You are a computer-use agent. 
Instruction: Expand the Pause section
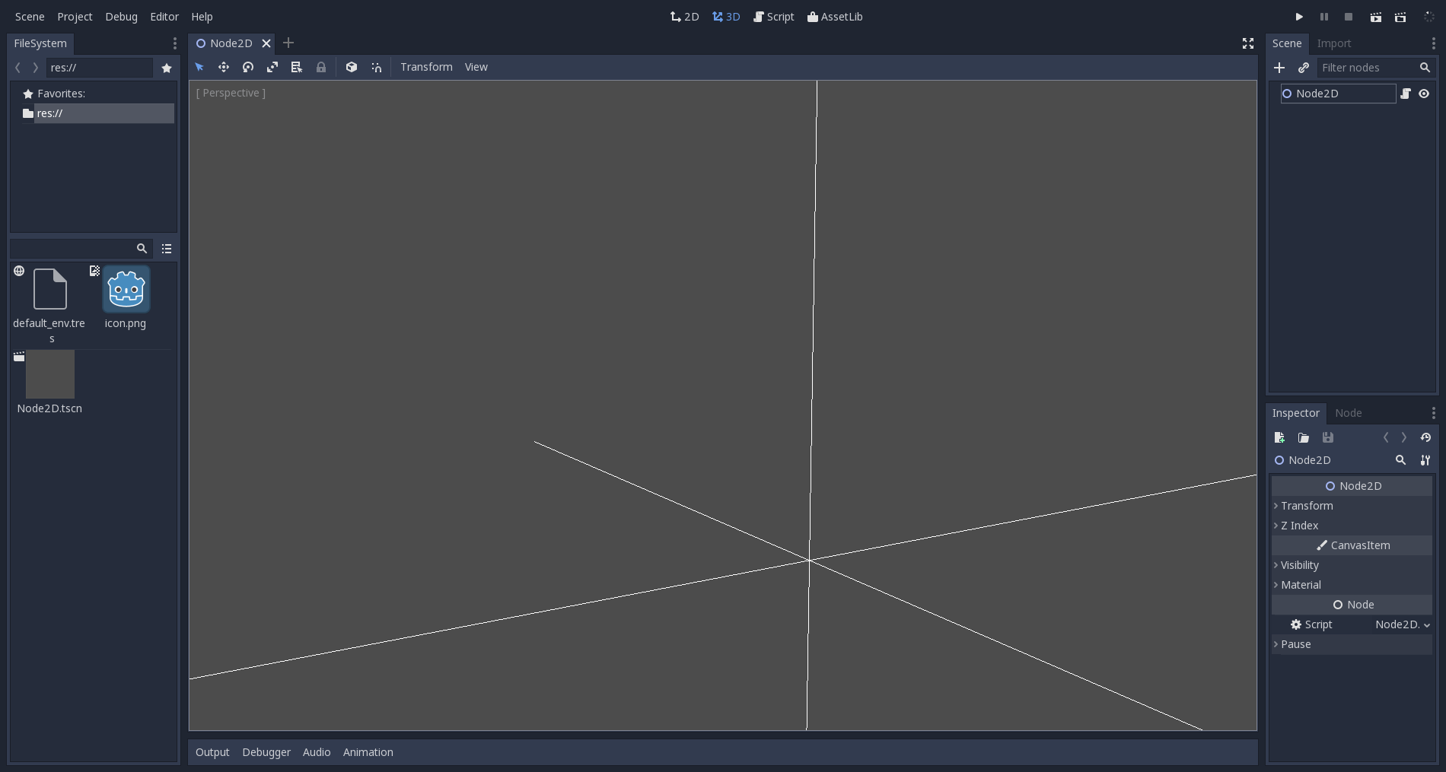tap(1352, 644)
